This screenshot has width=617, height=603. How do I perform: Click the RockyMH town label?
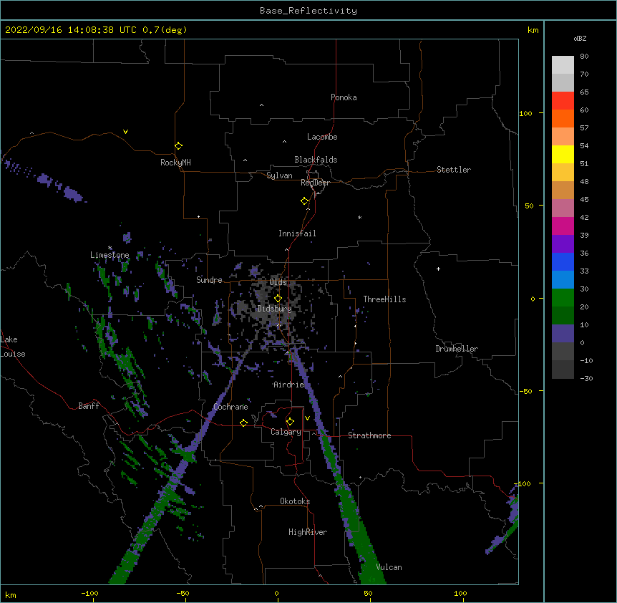tap(175, 163)
